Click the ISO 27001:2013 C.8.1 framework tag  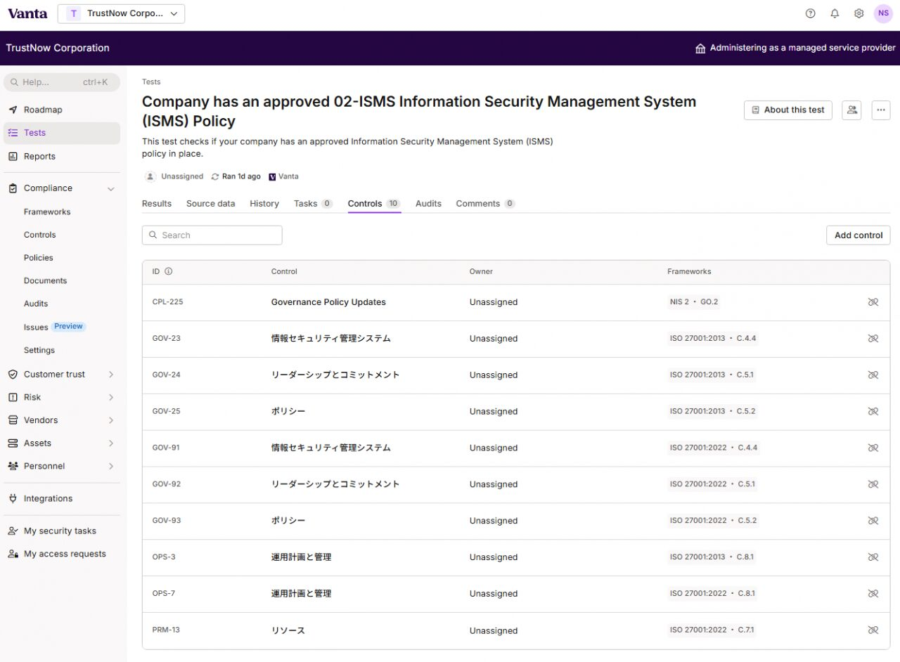[712, 557]
